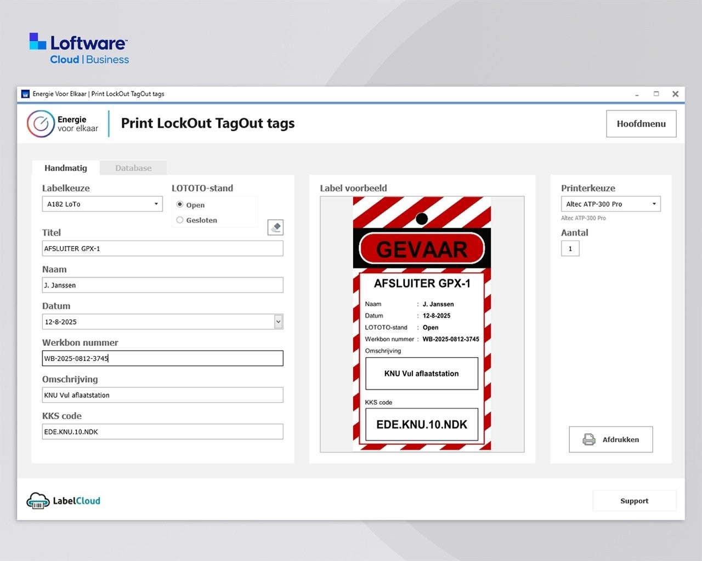Screen dimensions: 702x561
Task: Expand the Labelkeuze dropdown
Action: pyautogui.click(x=156, y=204)
